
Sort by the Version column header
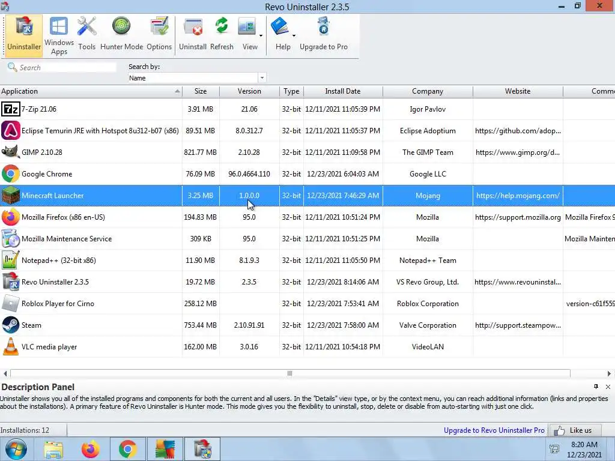[249, 91]
